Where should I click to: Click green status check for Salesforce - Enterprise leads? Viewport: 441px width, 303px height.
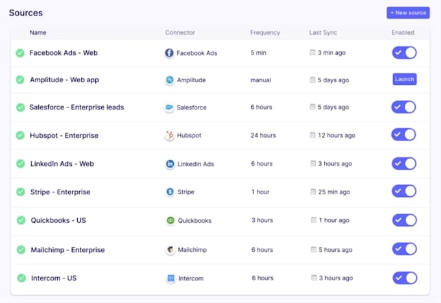[x=20, y=107]
